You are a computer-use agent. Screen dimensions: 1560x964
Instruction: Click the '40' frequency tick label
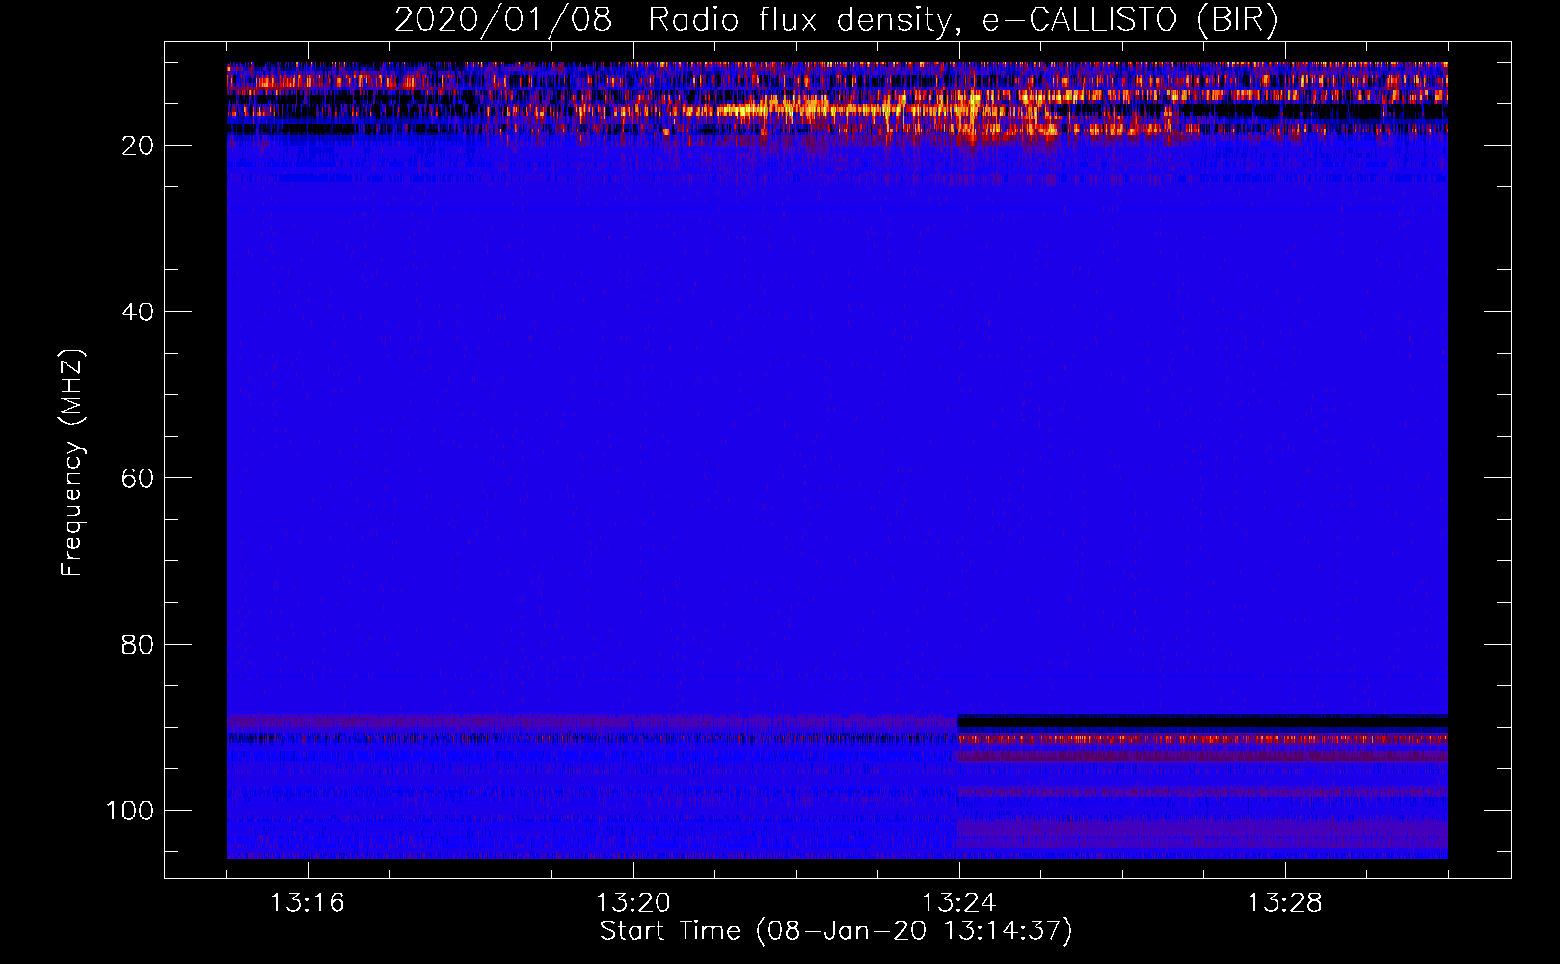tap(138, 312)
